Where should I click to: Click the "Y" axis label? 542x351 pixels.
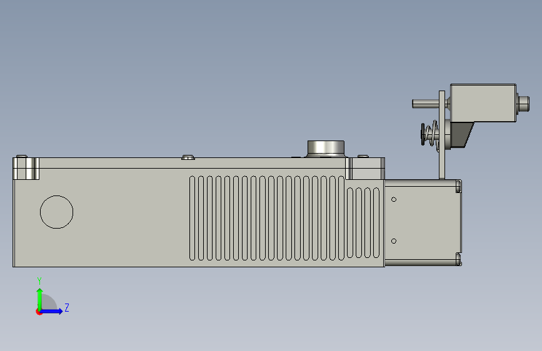click(x=39, y=281)
